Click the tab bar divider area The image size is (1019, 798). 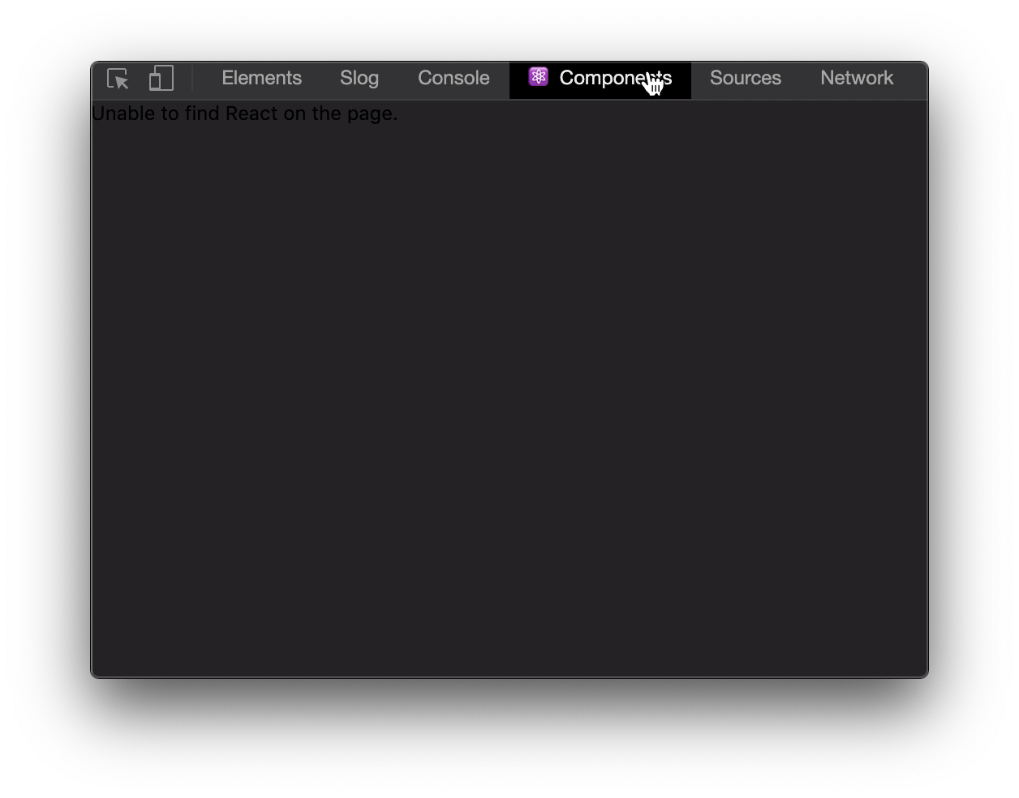[x=193, y=79]
